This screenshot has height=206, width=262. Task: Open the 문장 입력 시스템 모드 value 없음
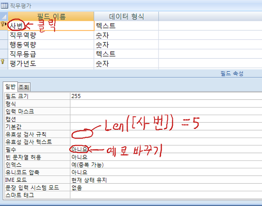point(166,188)
